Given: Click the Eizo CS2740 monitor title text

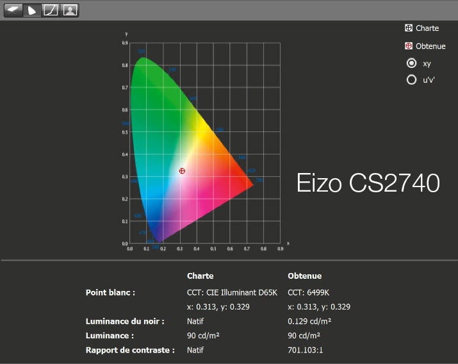Looking at the screenshot, I should click(368, 183).
